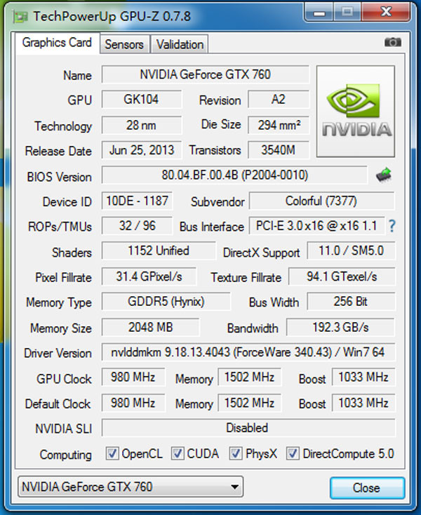The width and height of the screenshot is (421, 515).
Task: Click the ROPs/TMUs field 32 / 96
Action: (x=137, y=226)
